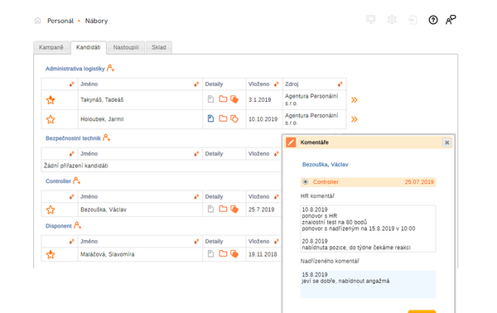Open document icon for Holoubek, Jarmil
The image size is (497, 313).
[210, 118]
